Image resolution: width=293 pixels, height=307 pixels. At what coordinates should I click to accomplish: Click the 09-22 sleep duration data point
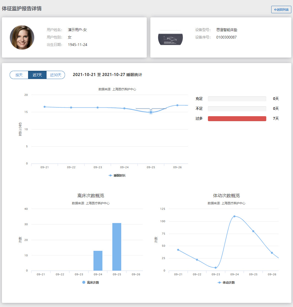[x=71, y=107]
